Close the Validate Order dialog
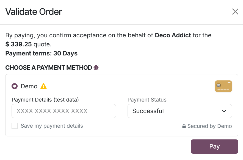 pyautogui.click(x=235, y=12)
